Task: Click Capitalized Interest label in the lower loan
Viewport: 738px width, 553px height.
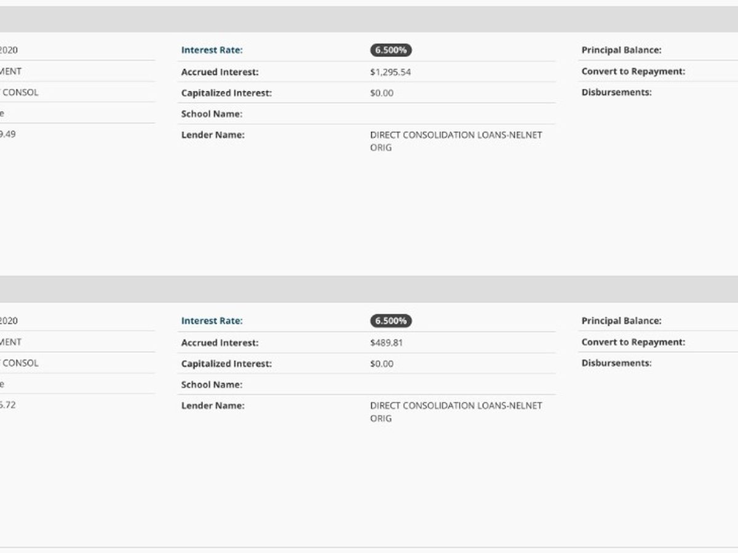Action: tap(226, 364)
